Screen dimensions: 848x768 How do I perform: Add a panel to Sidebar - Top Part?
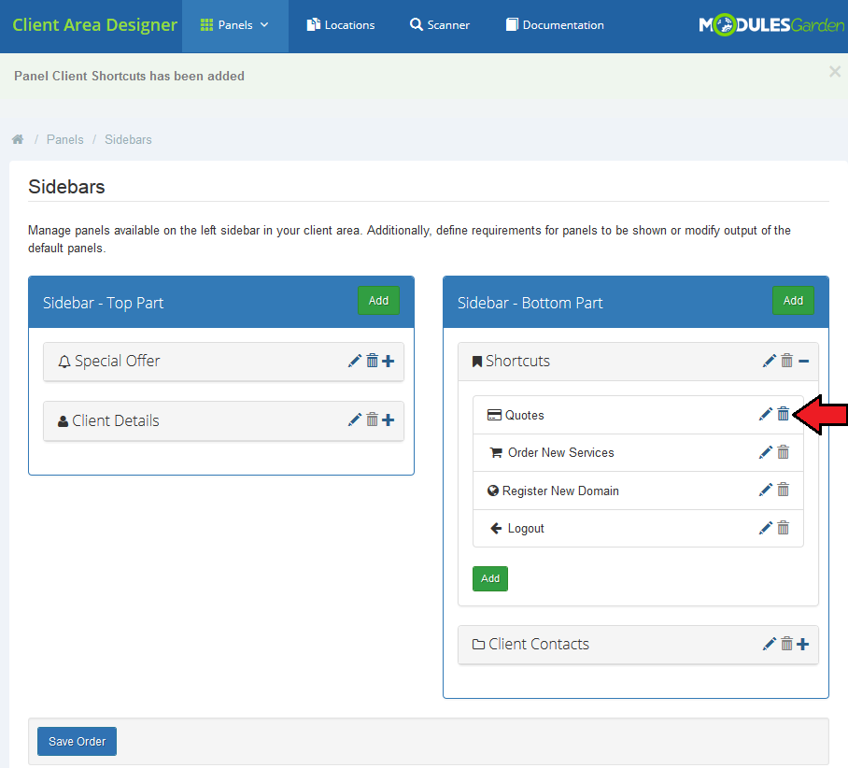(378, 301)
